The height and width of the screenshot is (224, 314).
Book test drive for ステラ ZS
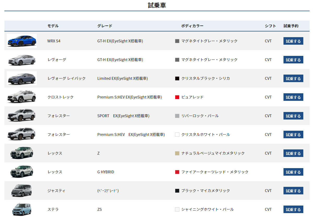(x=293, y=209)
